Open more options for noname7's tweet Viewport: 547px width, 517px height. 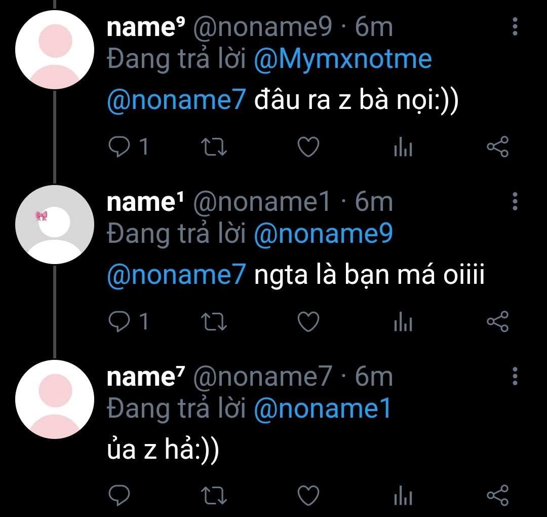click(x=515, y=376)
